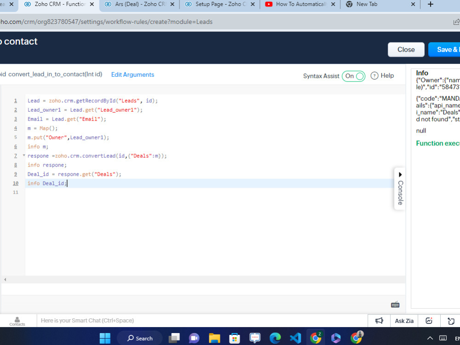Viewport: 460px width, 345px height.
Task: Click the 'm = Map();' code line
Action: click(x=42, y=128)
